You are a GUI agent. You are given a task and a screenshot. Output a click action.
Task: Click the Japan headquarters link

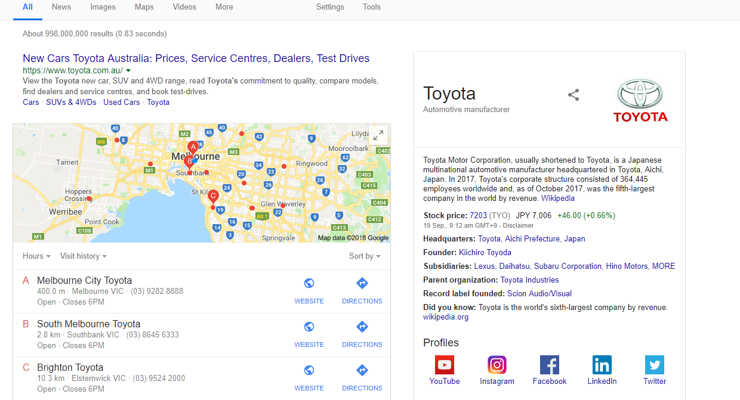pos(575,238)
